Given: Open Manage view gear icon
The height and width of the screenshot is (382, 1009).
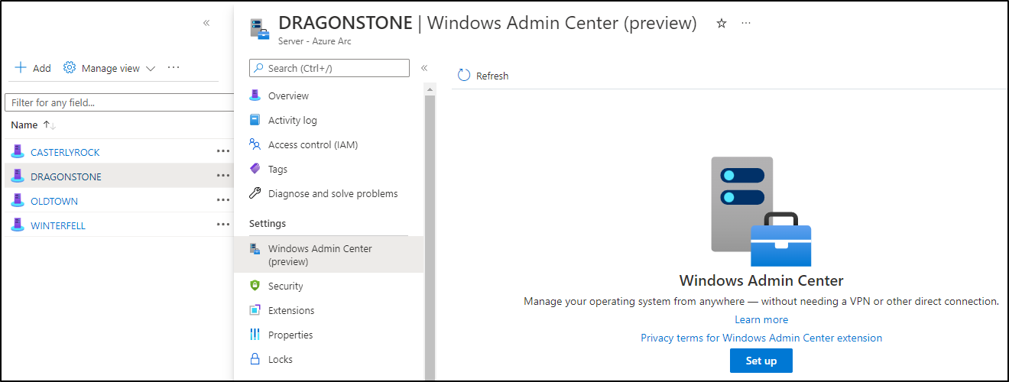Looking at the screenshot, I should [x=70, y=68].
